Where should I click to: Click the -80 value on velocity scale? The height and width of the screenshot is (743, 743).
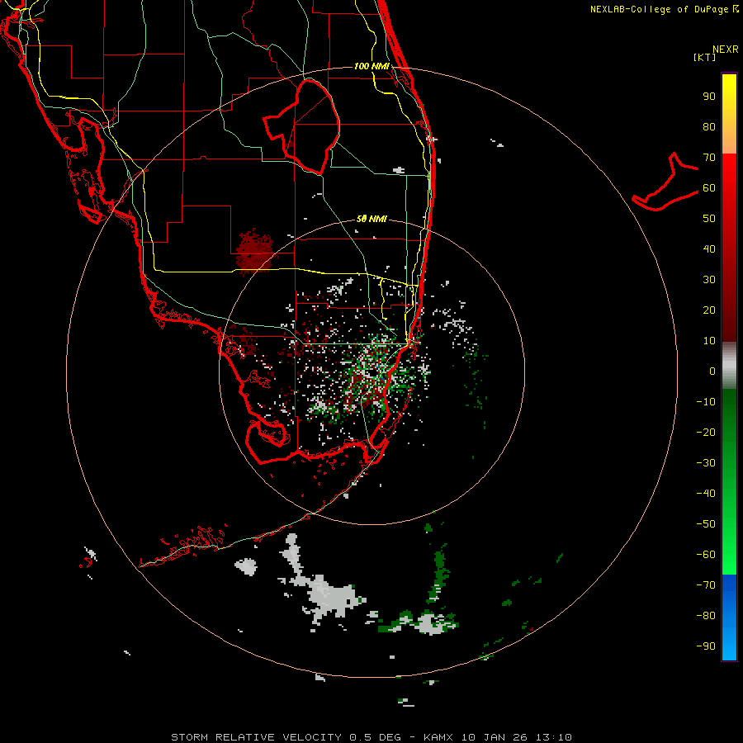pos(706,616)
